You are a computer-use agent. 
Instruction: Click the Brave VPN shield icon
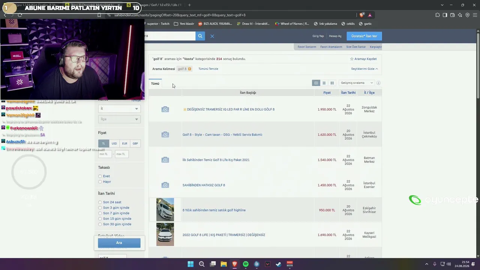[467, 15]
